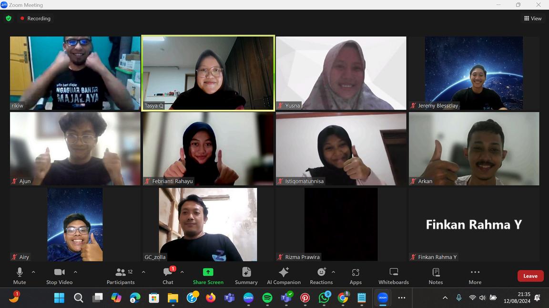Viewport: 549px width, 308px height.
Task: Open Task View in the taskbar
Action: 97,298
